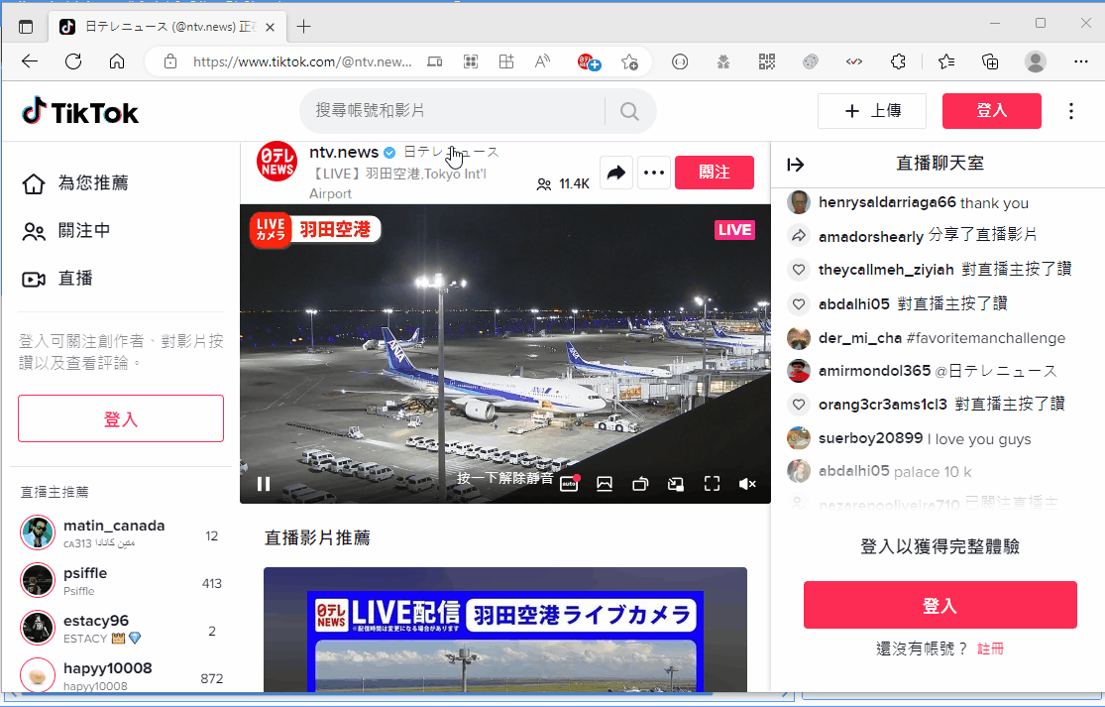Toggle theater mode icon on player
1105x707 pixels.
pos(604,484)
